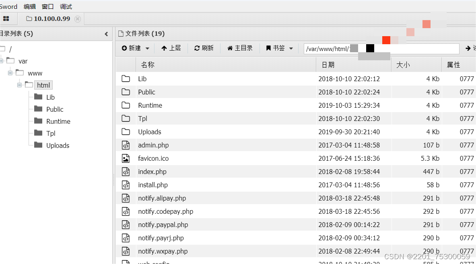Select html folder in directory tree
The image size is (476, 264).
tap(43, 85)
